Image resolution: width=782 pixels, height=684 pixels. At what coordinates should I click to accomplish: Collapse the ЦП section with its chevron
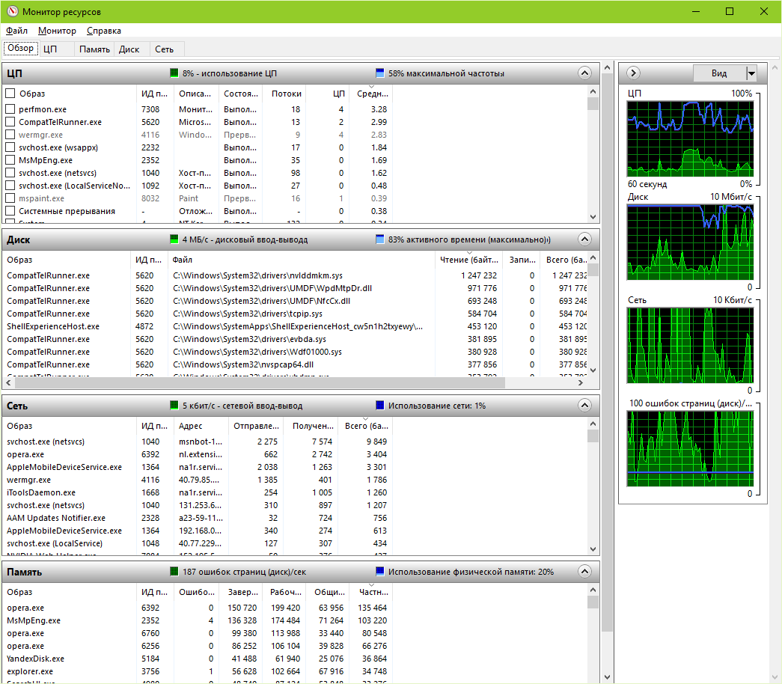(x=584, y=73)
